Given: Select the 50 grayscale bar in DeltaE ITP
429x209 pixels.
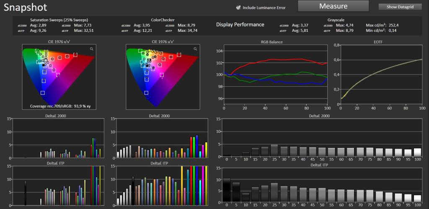Looking at the screenshot, I should coord(322,195).
